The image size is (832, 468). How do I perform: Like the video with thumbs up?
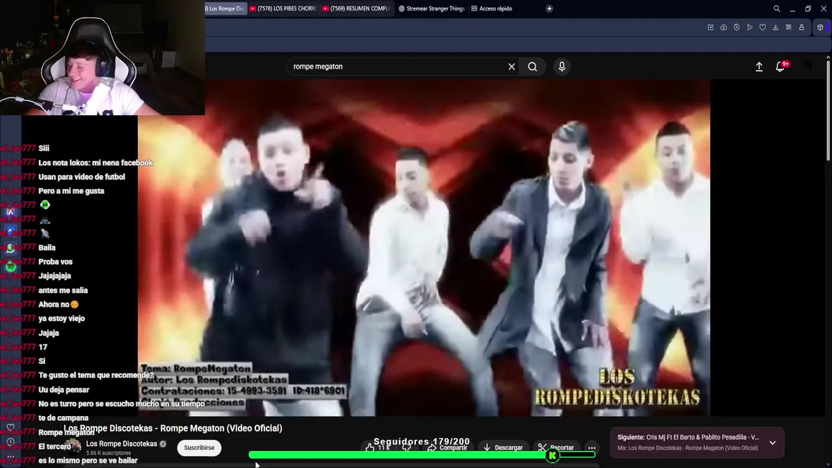378,448
